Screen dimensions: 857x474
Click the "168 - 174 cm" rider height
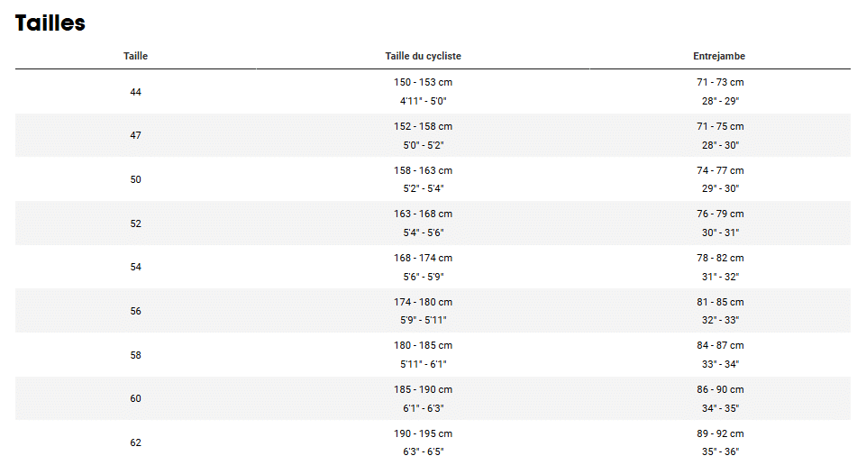tap(423, 258)
